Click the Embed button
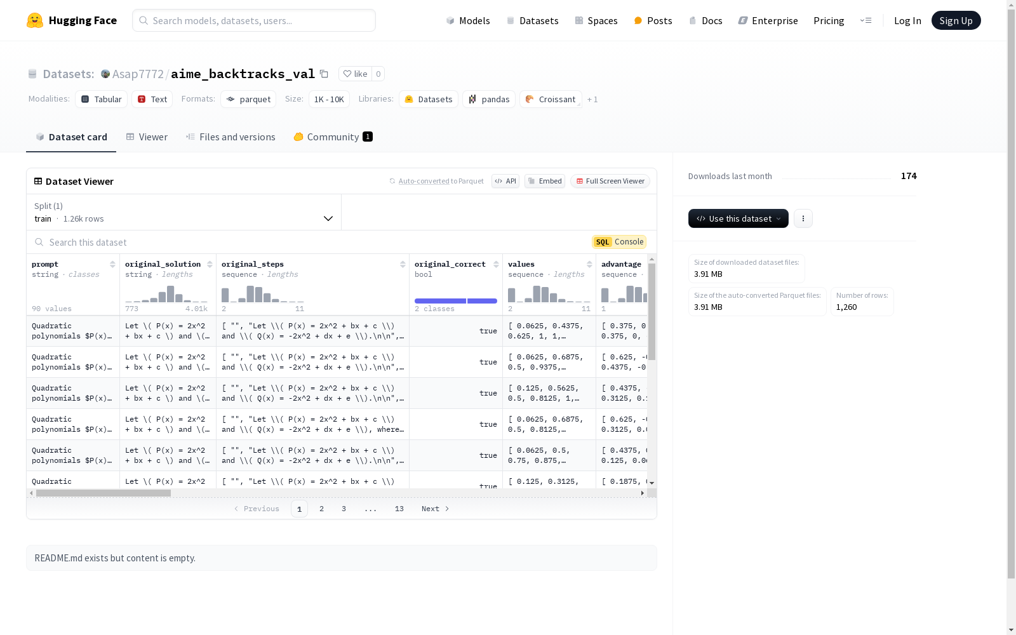This screenshot has height=635, width=1016. pos(545,181)
